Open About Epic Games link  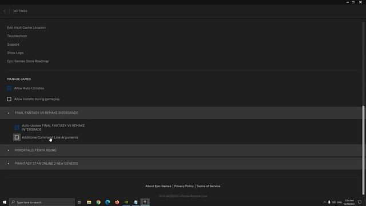click(158, 186)
